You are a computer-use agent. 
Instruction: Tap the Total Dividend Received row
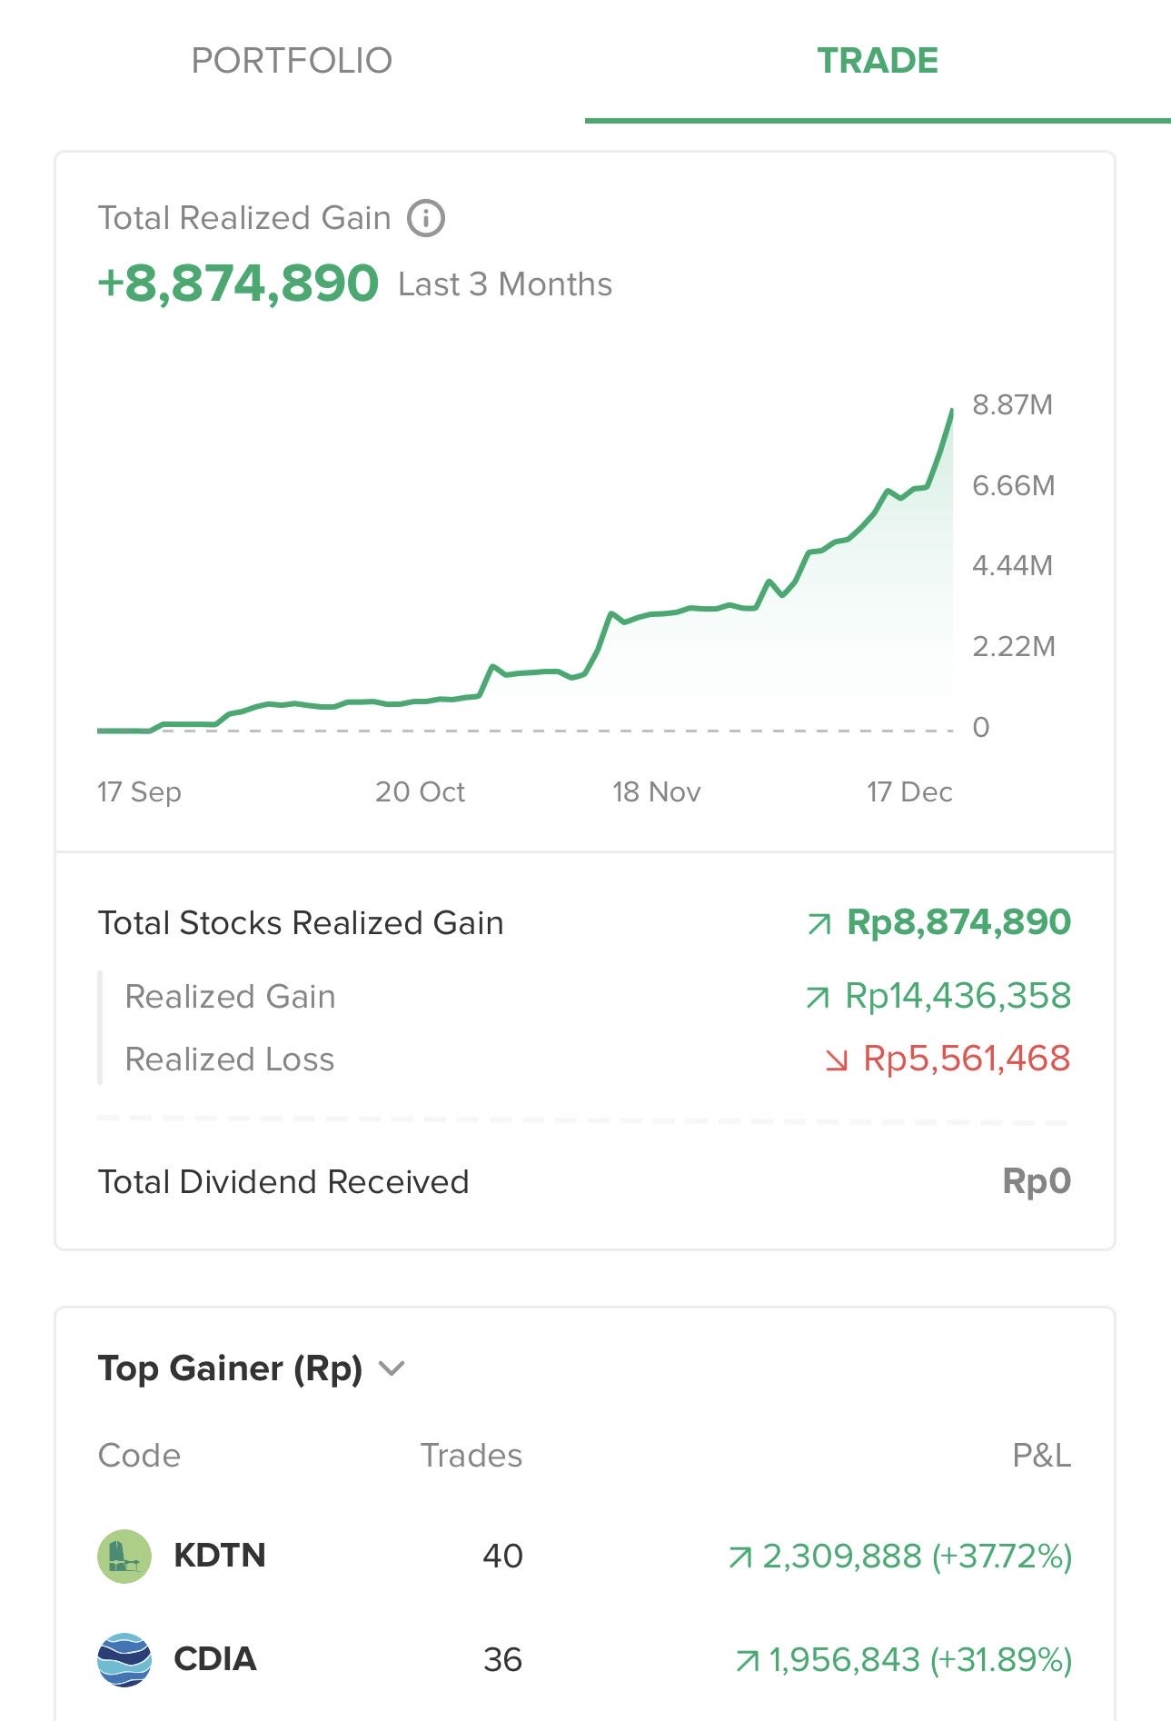tap(584, 1181)
